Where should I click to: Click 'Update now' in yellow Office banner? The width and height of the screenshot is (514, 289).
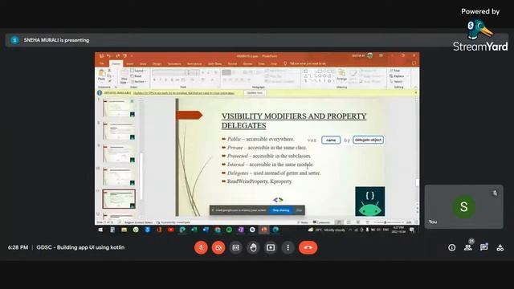(255, 93)
